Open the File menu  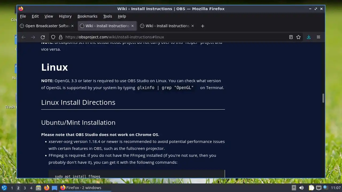coord(23,16)
